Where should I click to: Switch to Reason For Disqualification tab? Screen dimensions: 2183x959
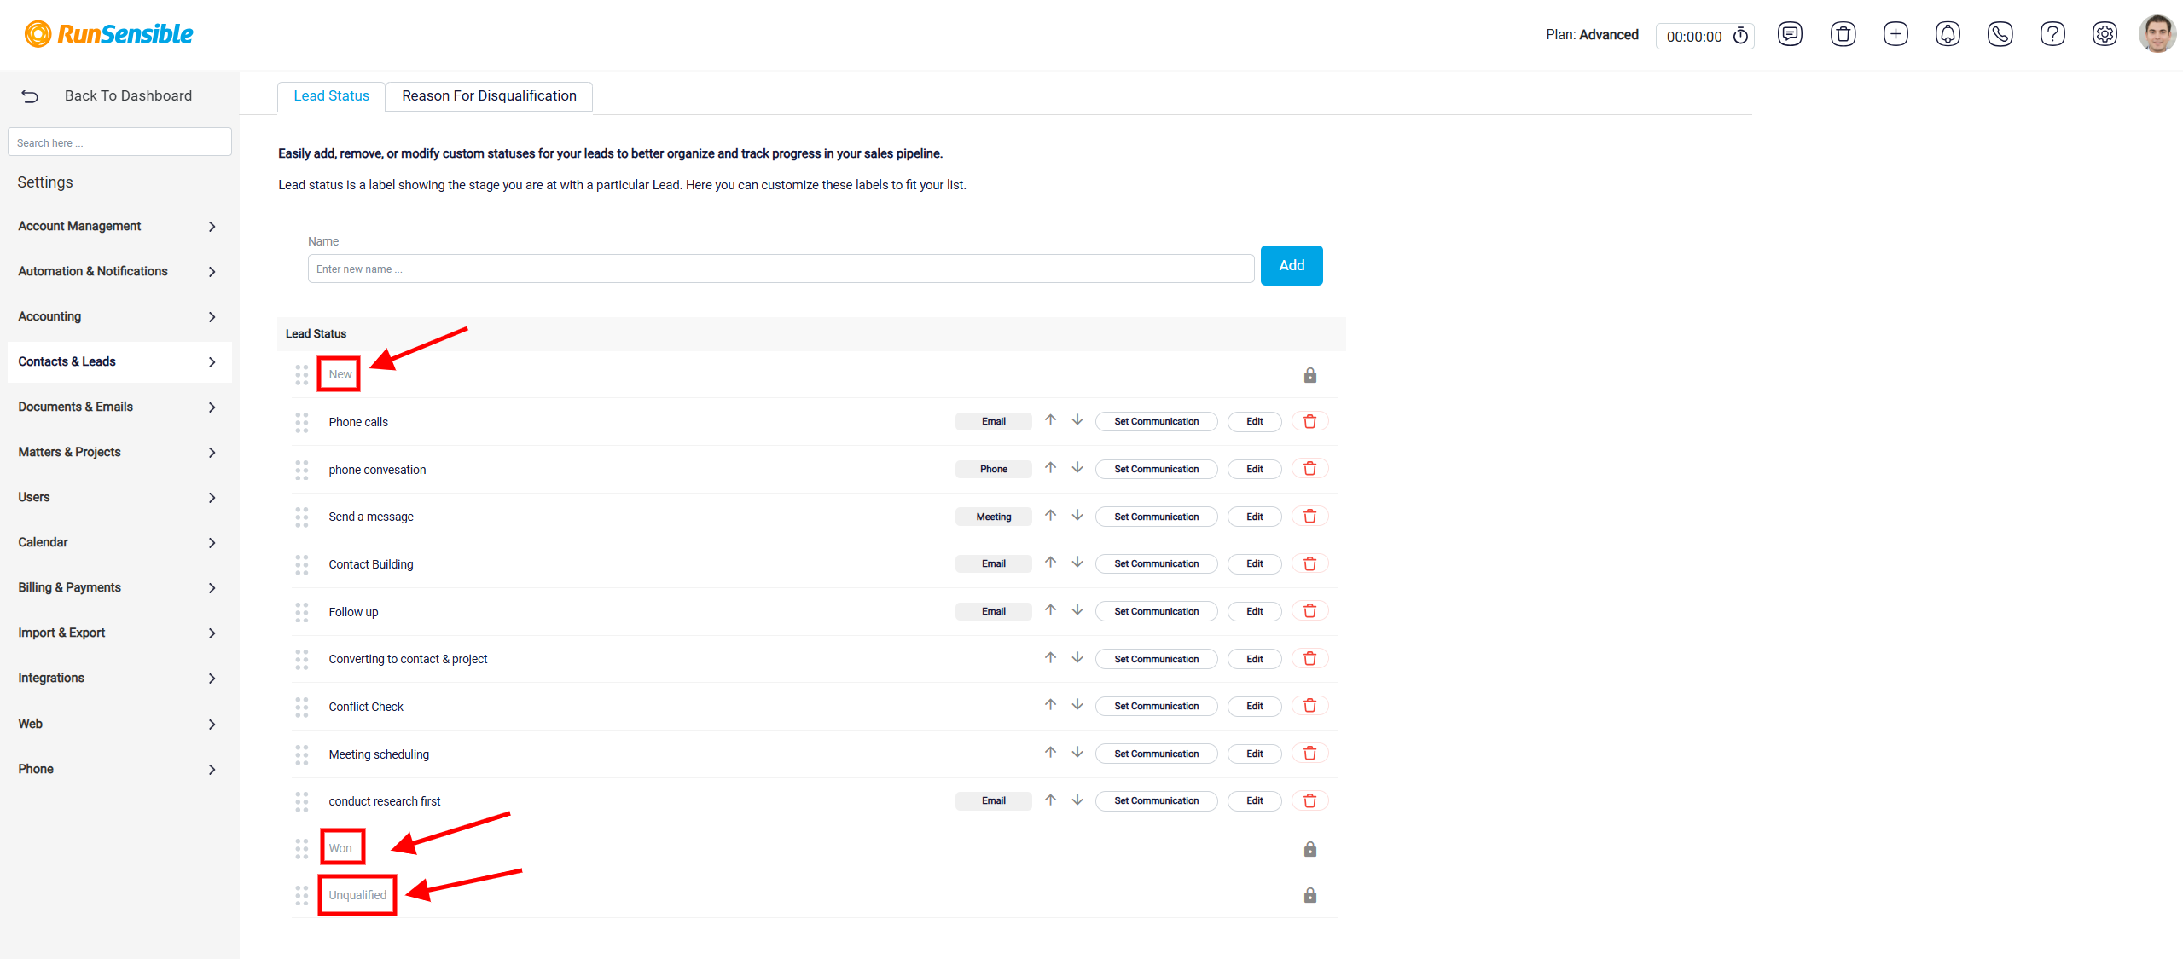coord(489,96)
